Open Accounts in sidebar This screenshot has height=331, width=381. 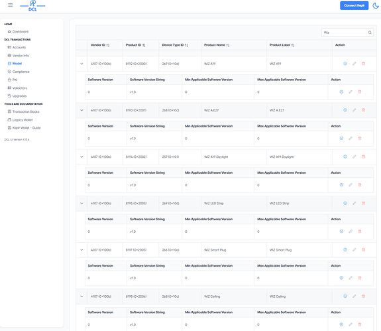(17, 47)
